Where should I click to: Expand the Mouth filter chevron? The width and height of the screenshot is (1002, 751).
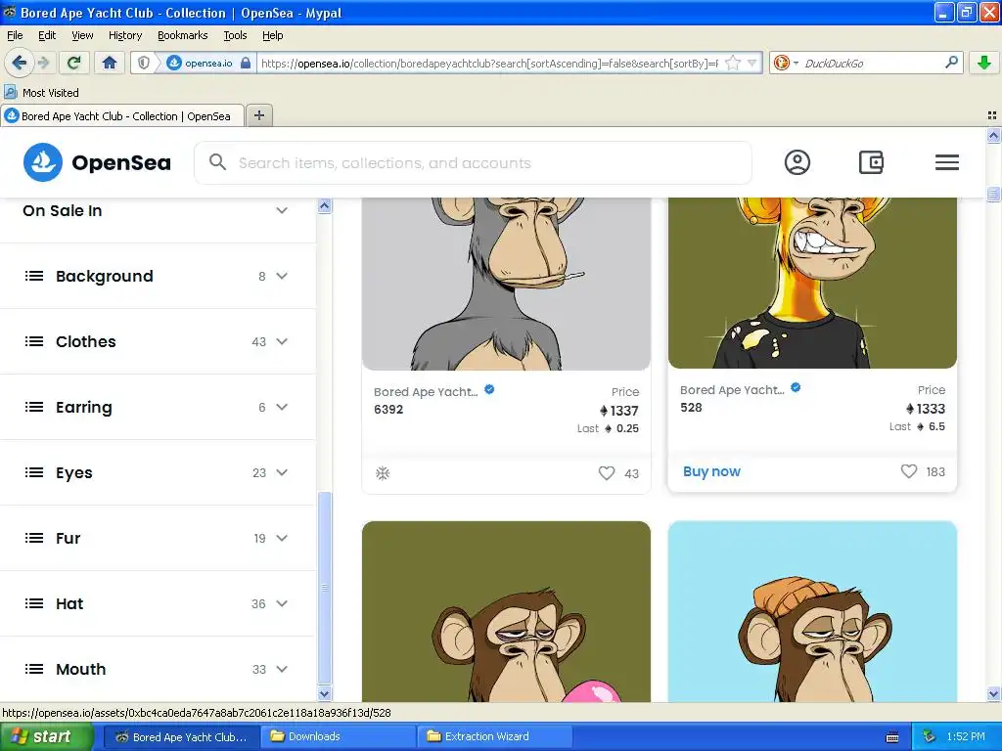tap(282, 669)
